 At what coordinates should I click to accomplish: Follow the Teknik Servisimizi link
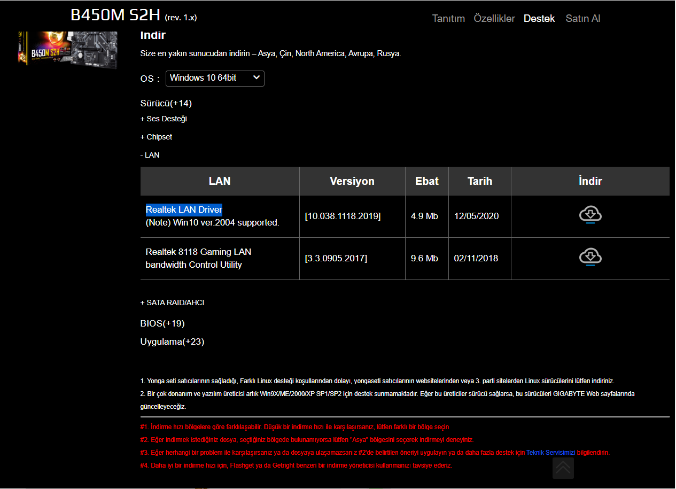[551, 453]
